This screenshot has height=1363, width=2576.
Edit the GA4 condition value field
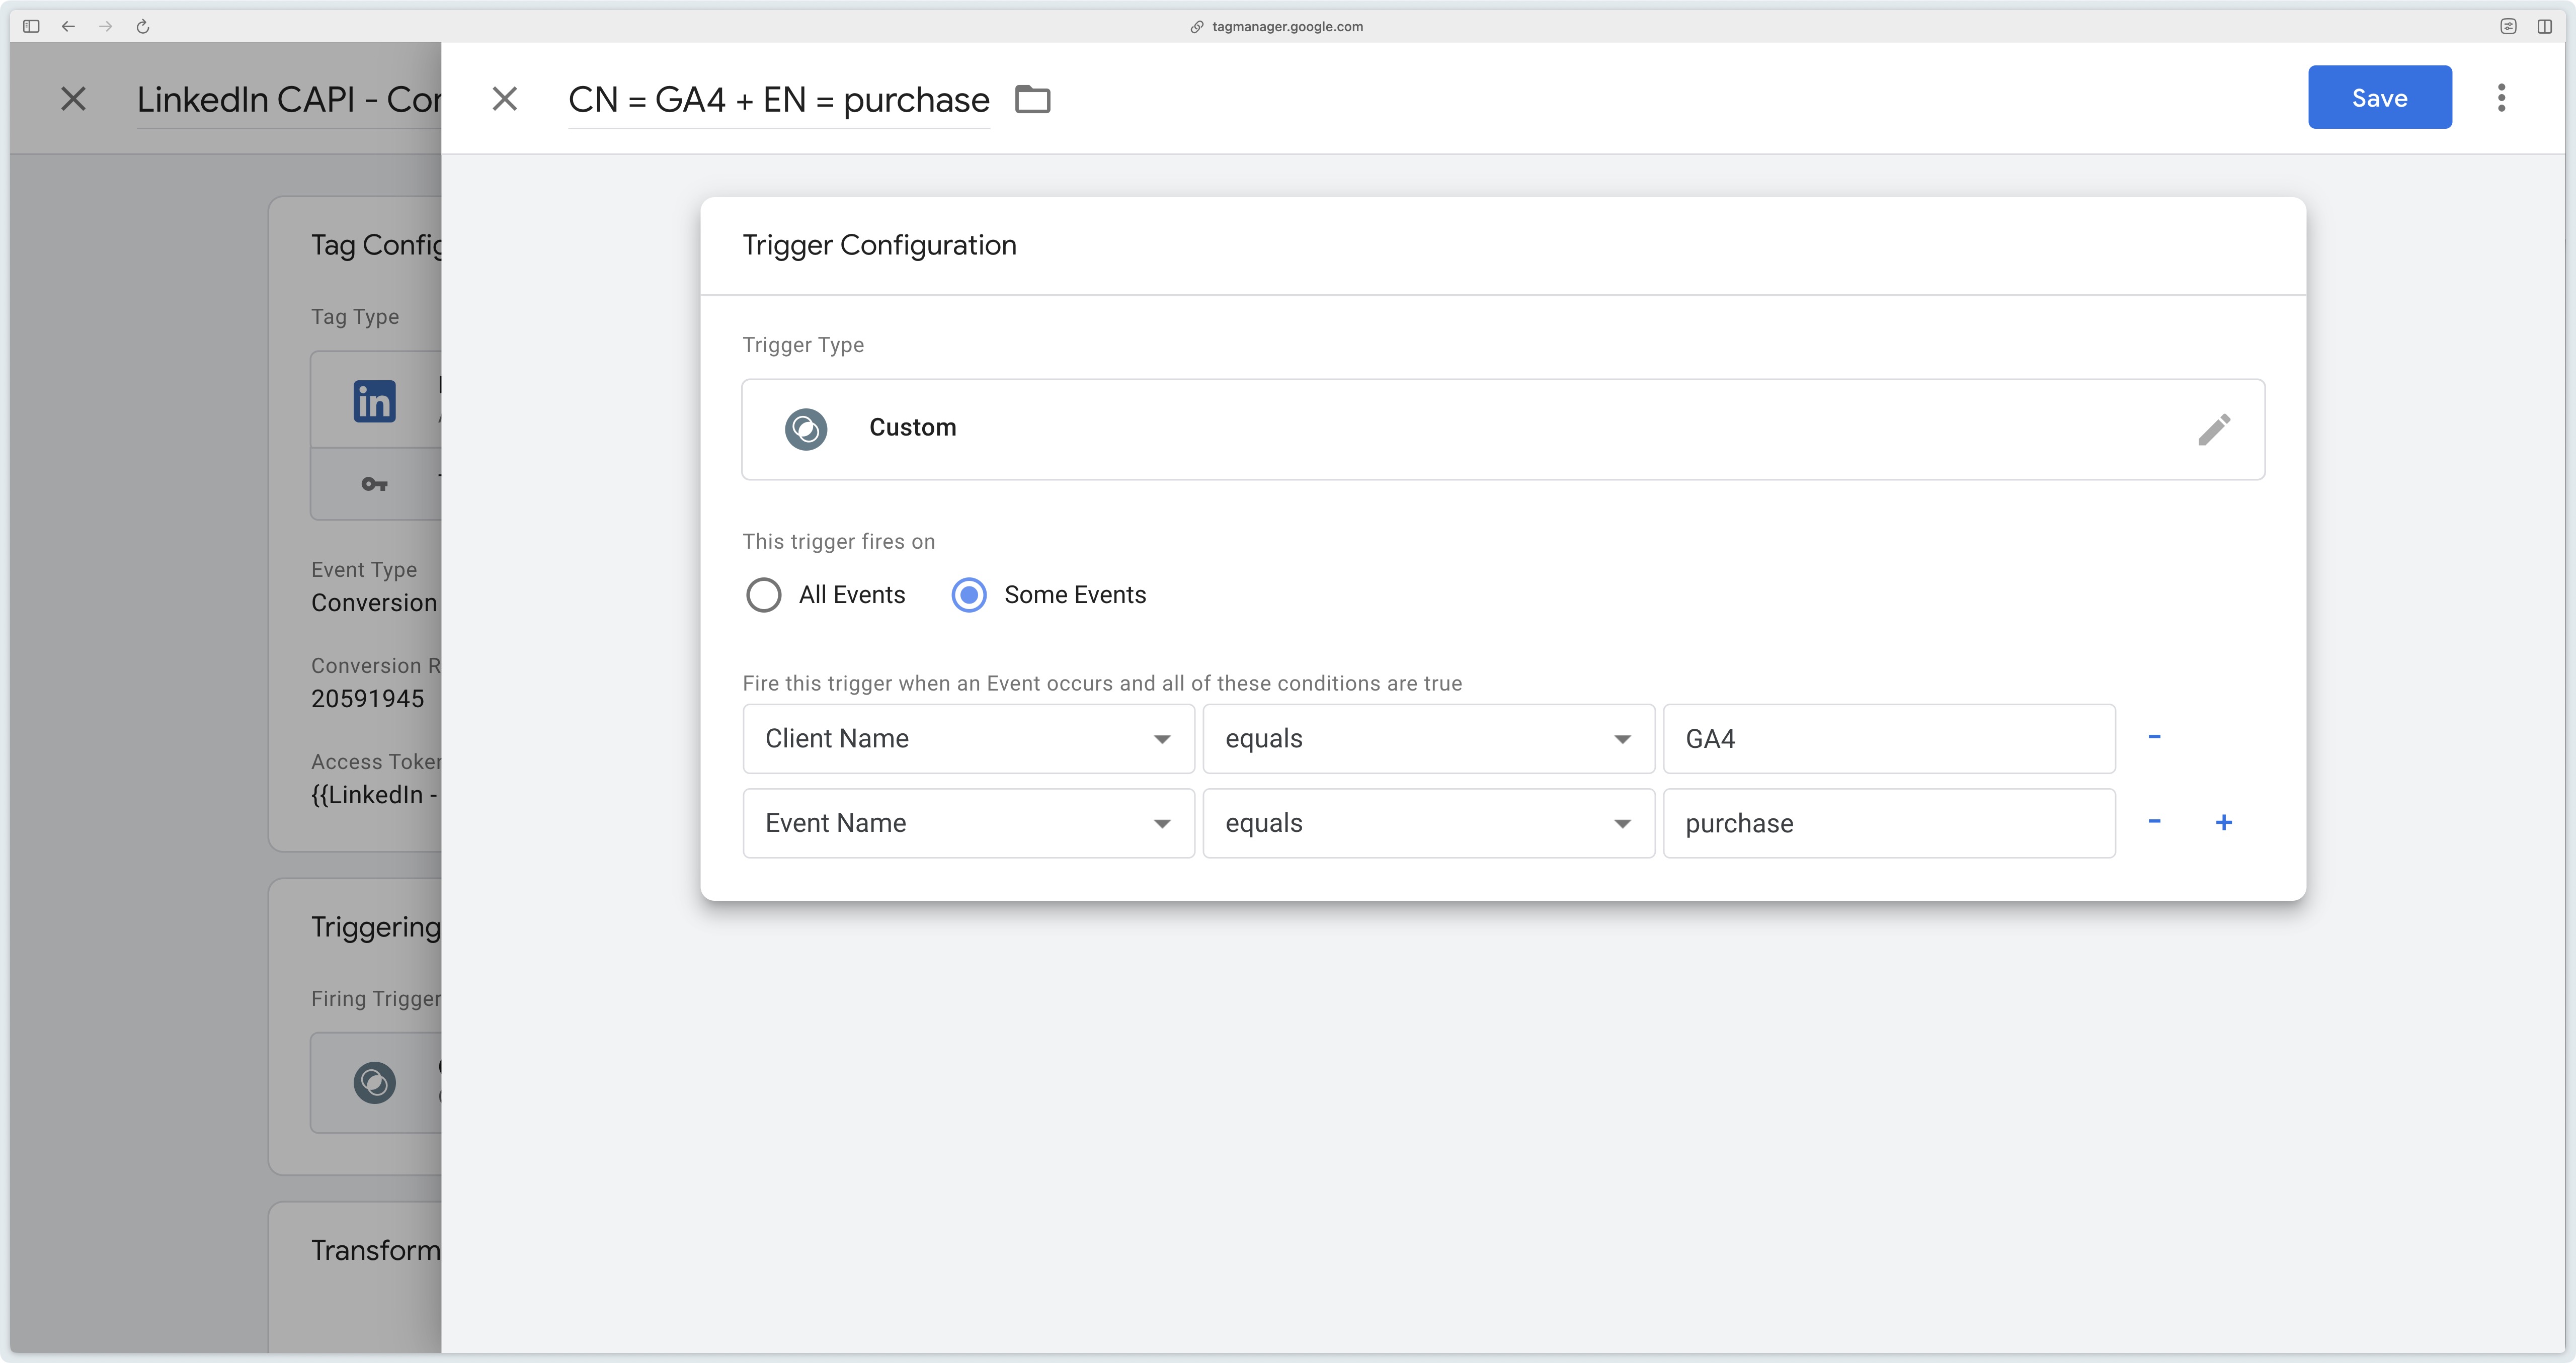[x=1889, y=738]
